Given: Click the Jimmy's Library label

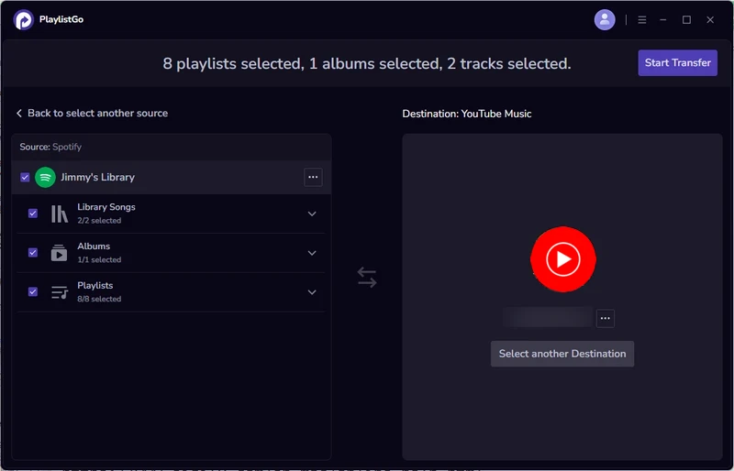Looking at the screenshot, I should (97, 177).
